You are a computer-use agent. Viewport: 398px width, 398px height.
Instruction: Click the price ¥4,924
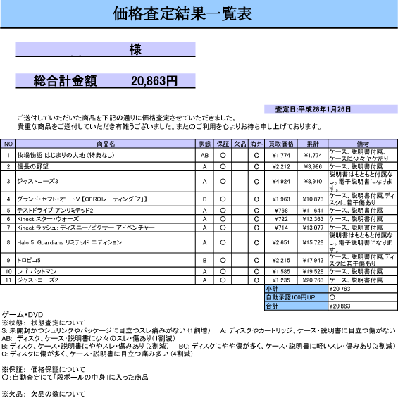[x=281, y=181]
